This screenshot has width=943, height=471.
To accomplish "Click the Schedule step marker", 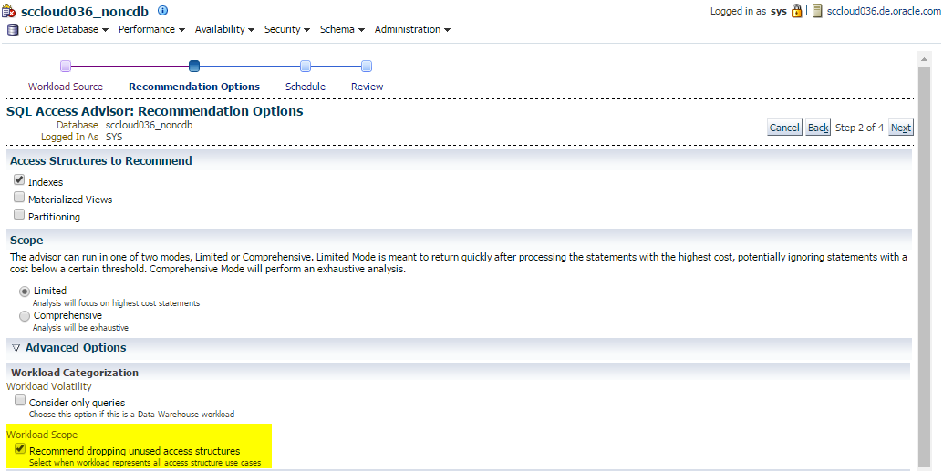I will [x=306, y=66].
